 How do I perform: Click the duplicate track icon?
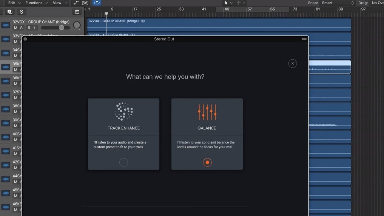10,12
